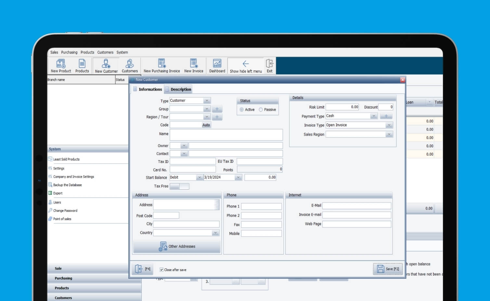Open the Customers menu
490x301 pixels.
click(105, 52)
